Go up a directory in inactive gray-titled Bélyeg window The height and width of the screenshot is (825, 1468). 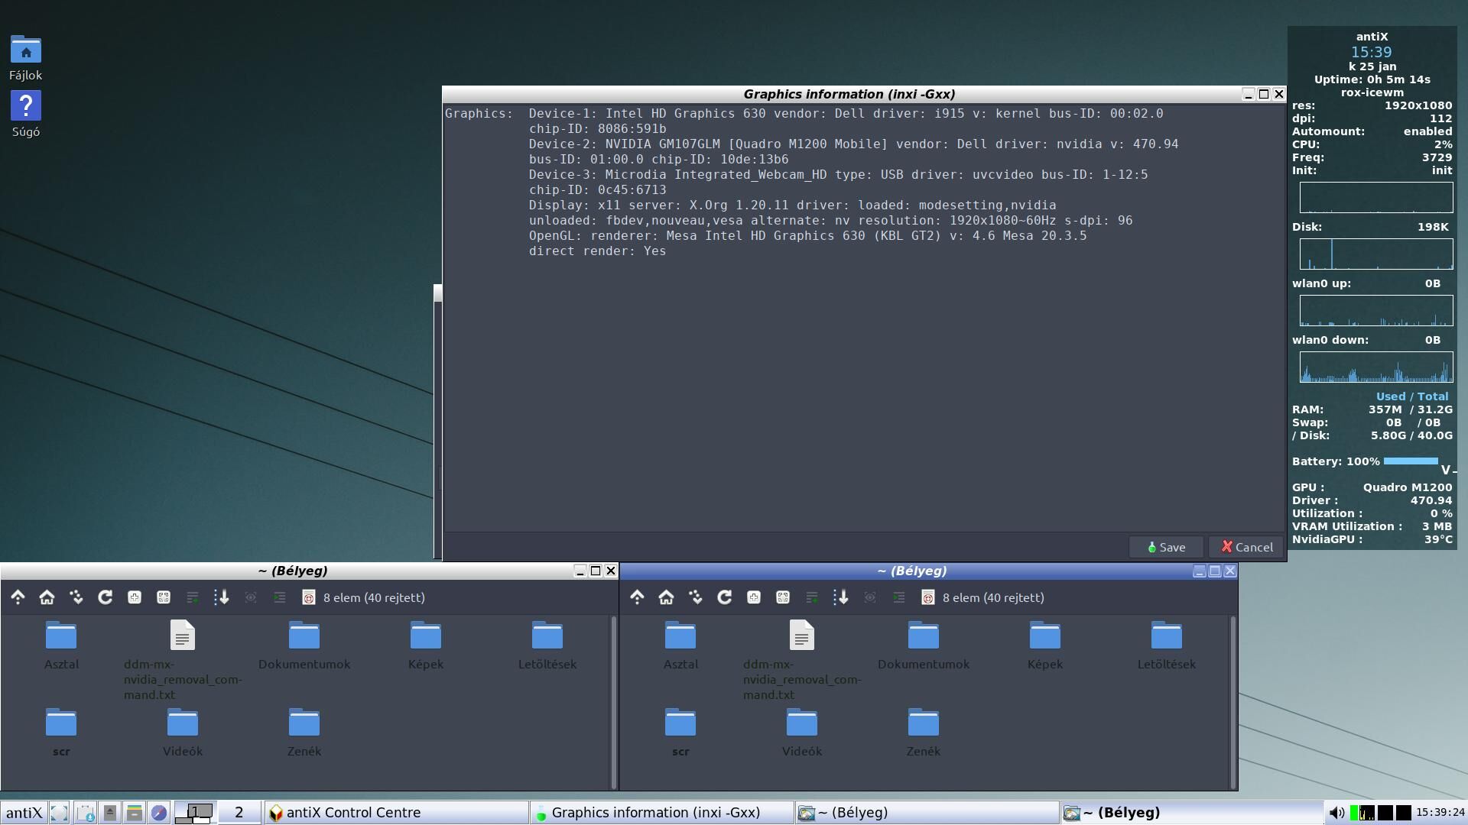pos(18,597)
